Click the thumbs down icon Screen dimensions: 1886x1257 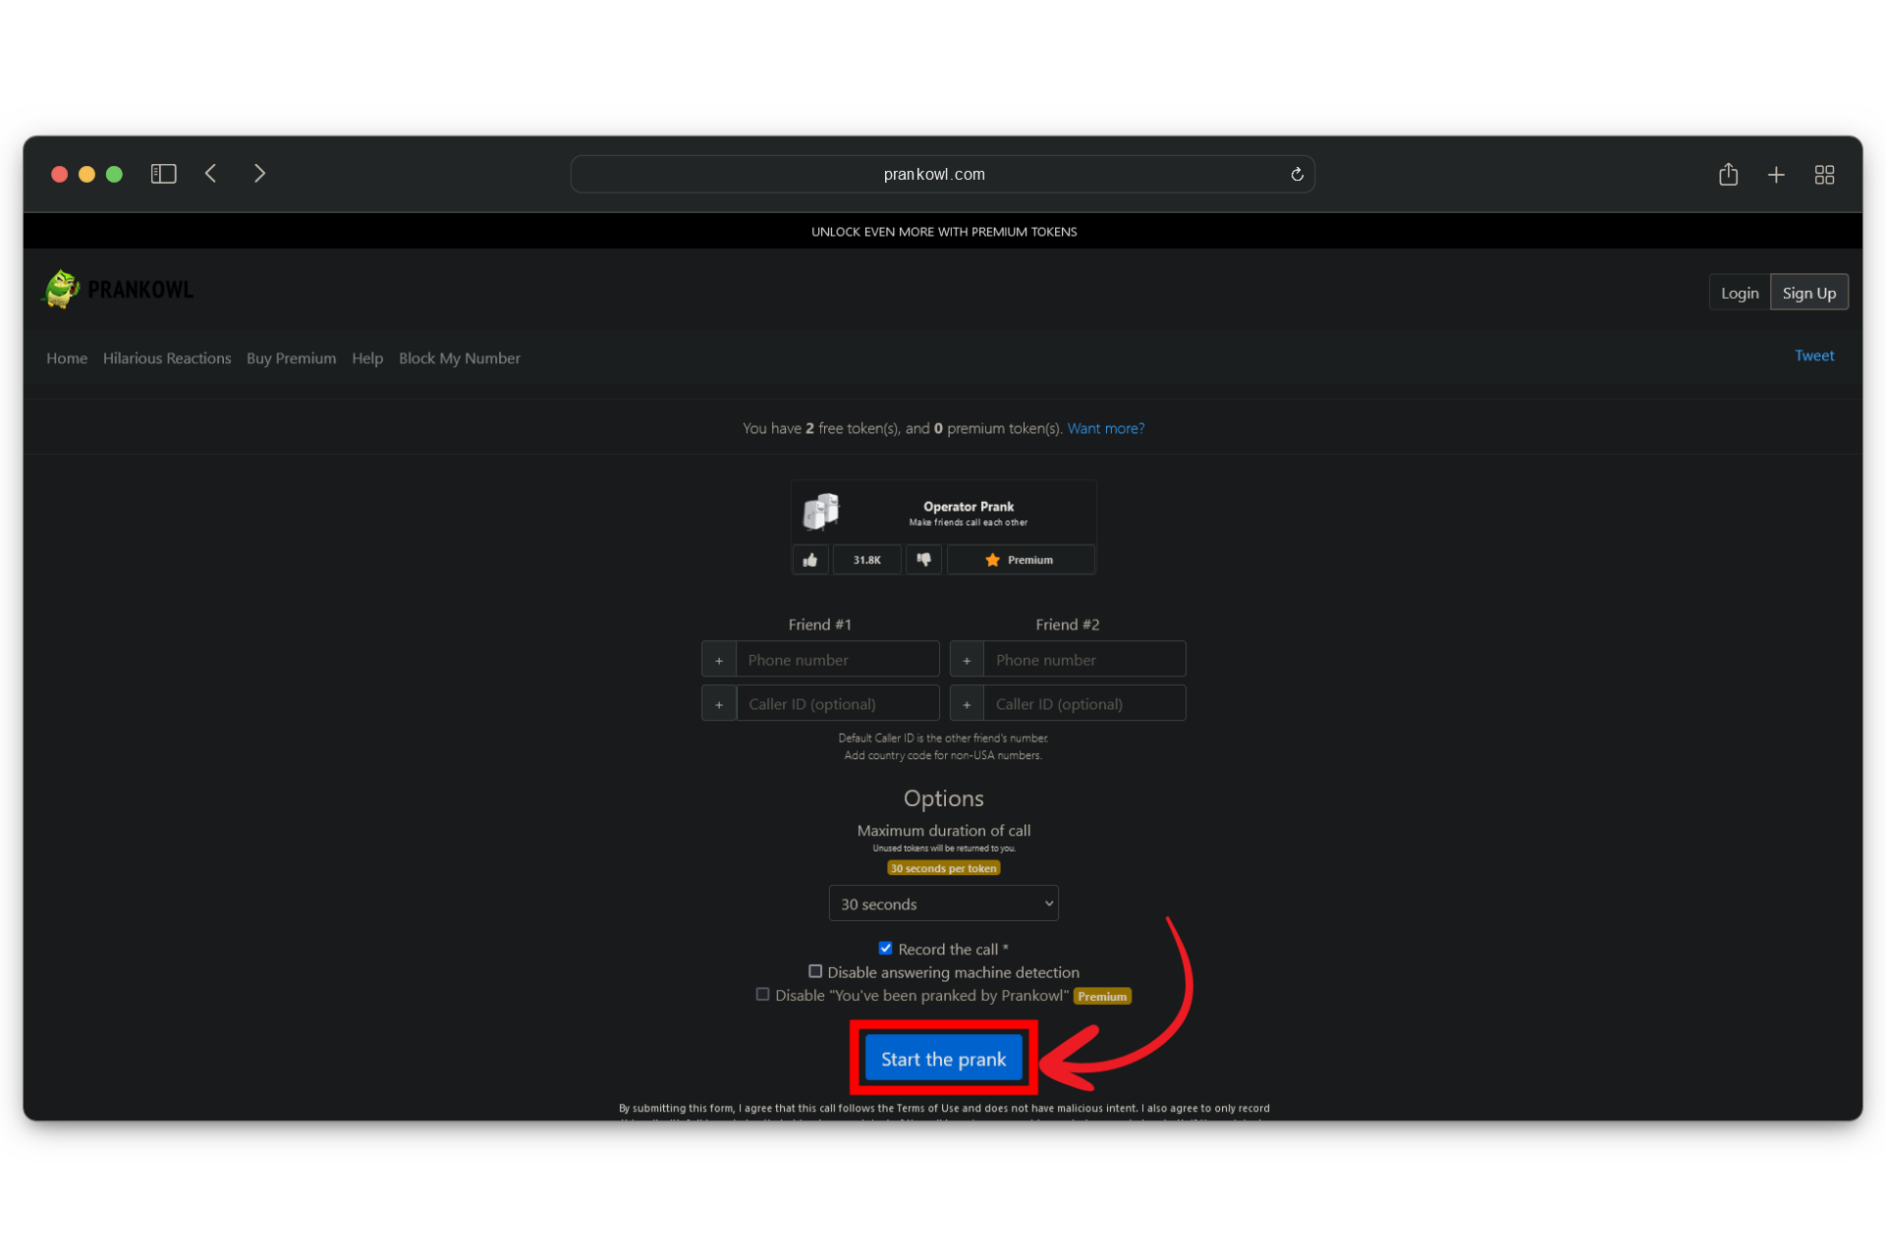tap(923, 560)
